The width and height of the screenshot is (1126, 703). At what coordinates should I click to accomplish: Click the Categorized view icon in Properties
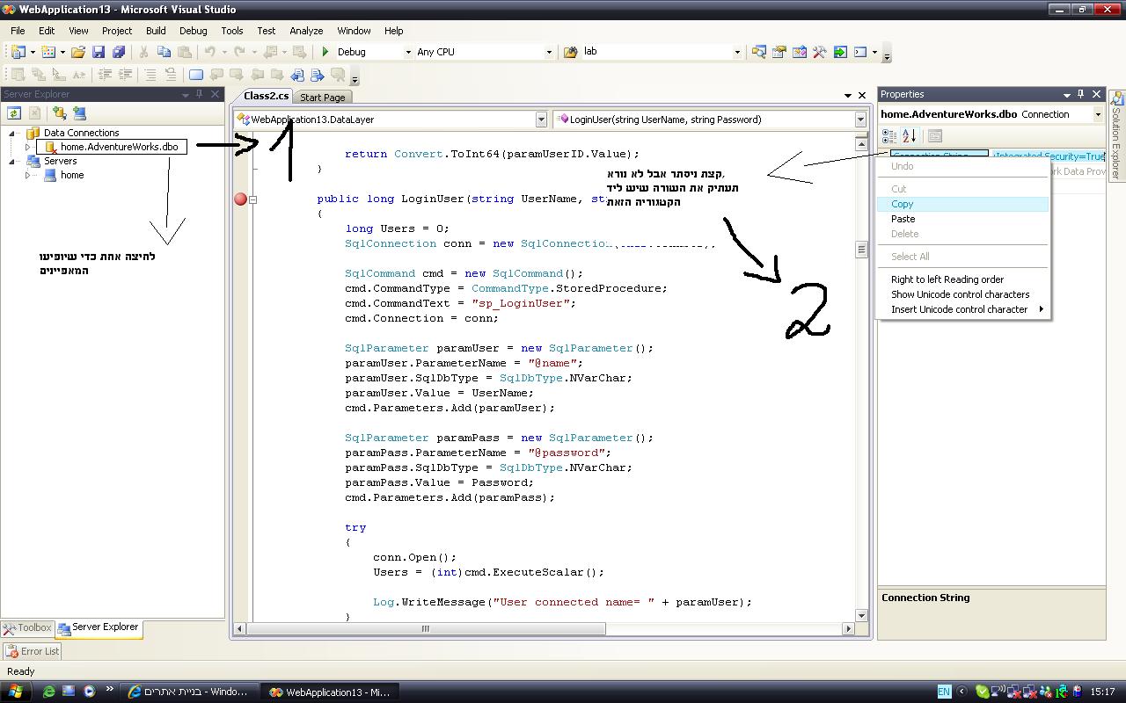click(889, 136)
